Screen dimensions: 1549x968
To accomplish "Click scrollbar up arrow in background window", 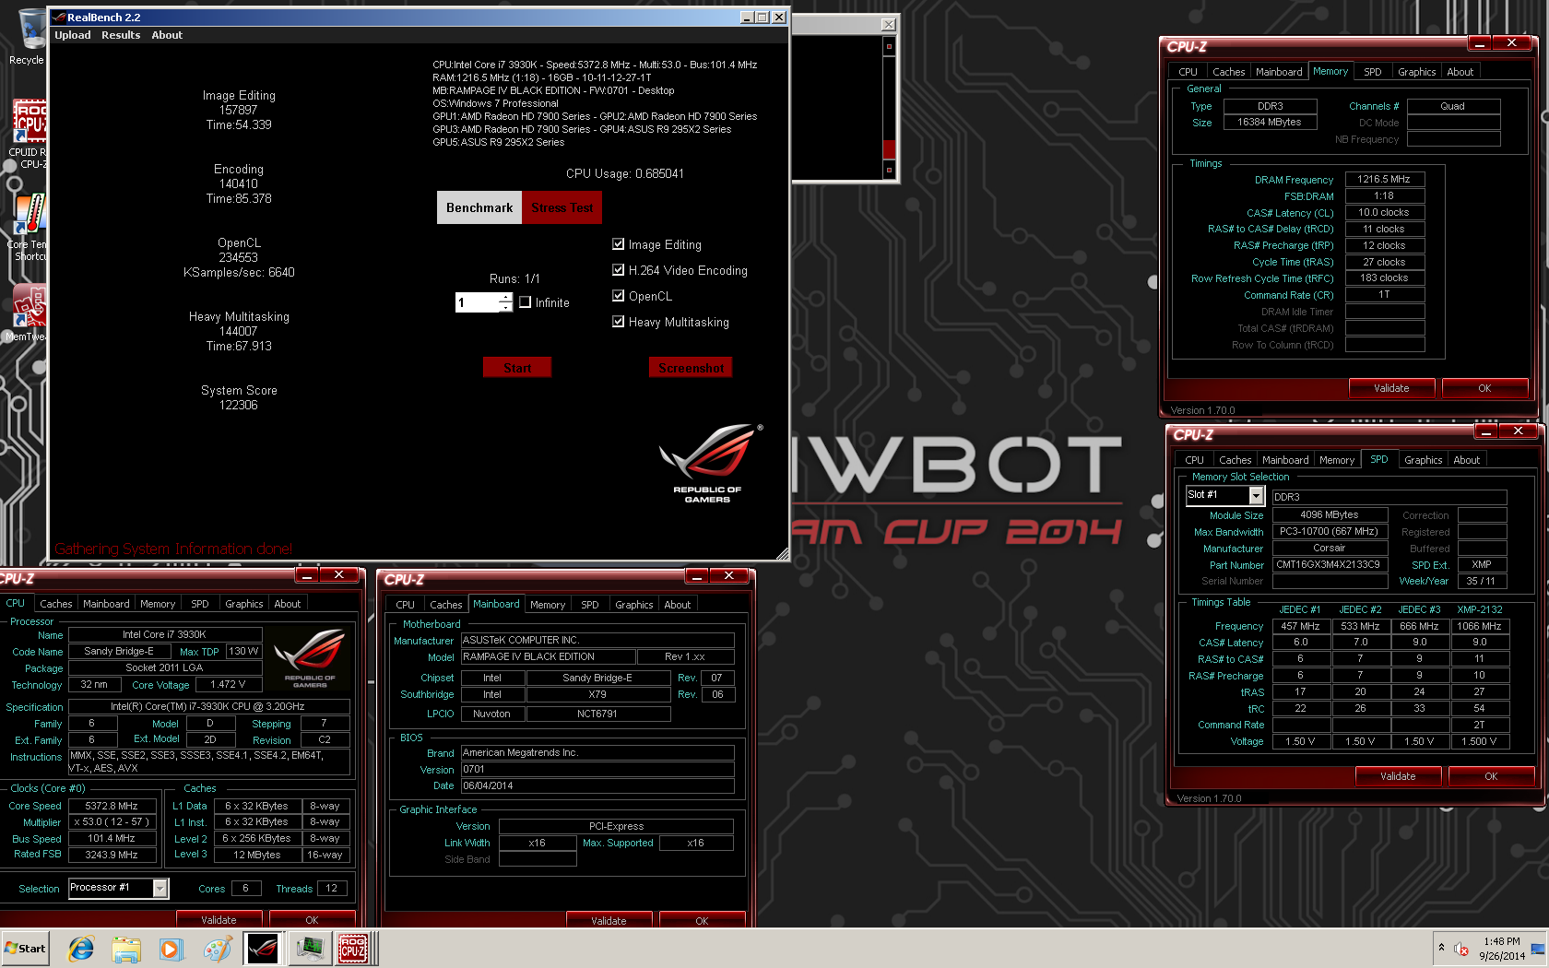I will [889, 45].
